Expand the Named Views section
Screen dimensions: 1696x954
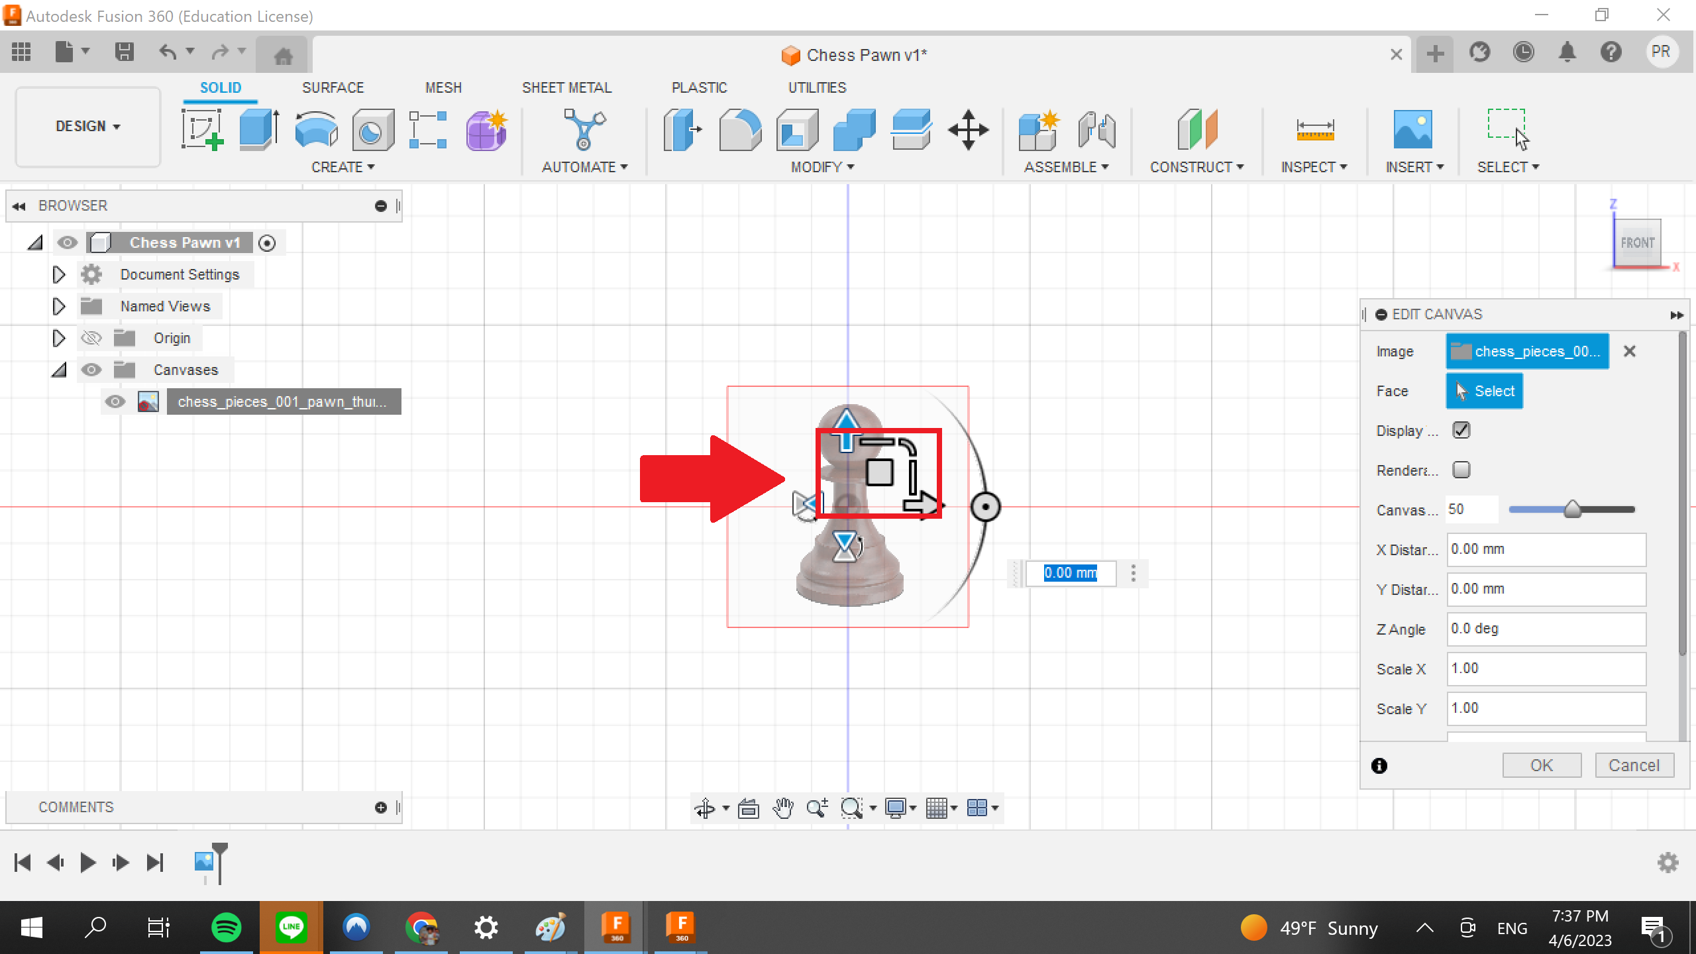pos(60,306)
